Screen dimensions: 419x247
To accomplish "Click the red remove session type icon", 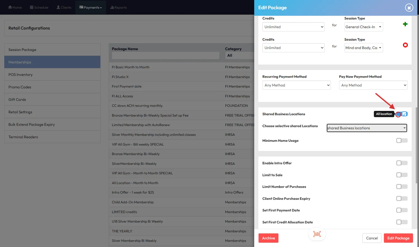I will (x=405, y=45).
